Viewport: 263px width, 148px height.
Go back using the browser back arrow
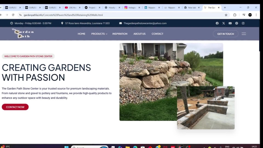[x=1, y=15]
